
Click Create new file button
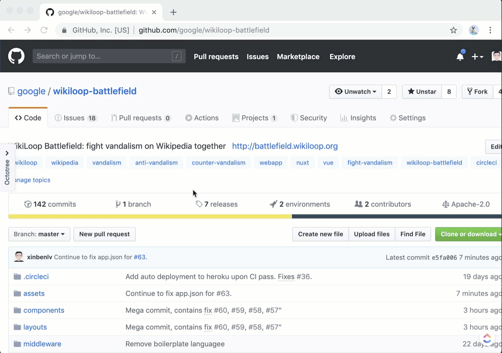[320, 234]
